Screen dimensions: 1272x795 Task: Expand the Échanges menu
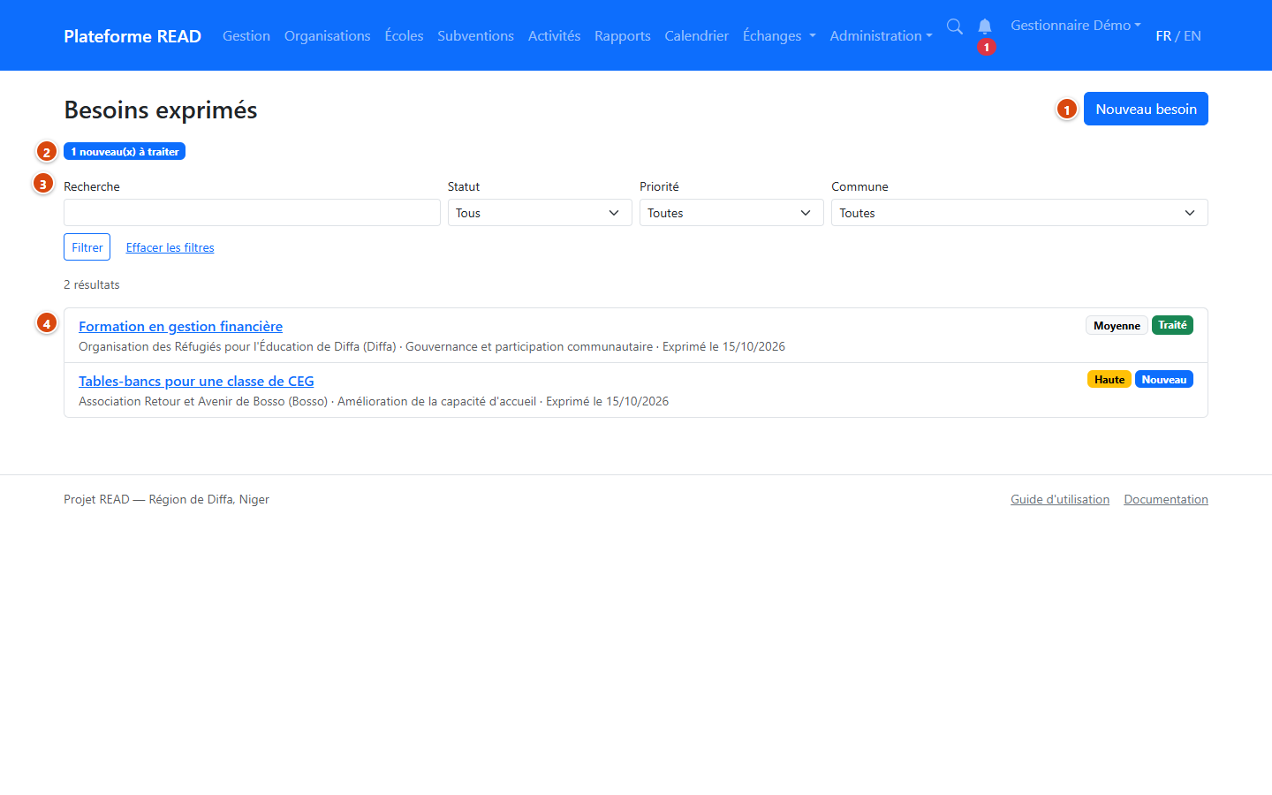click(x=779, y=36)
